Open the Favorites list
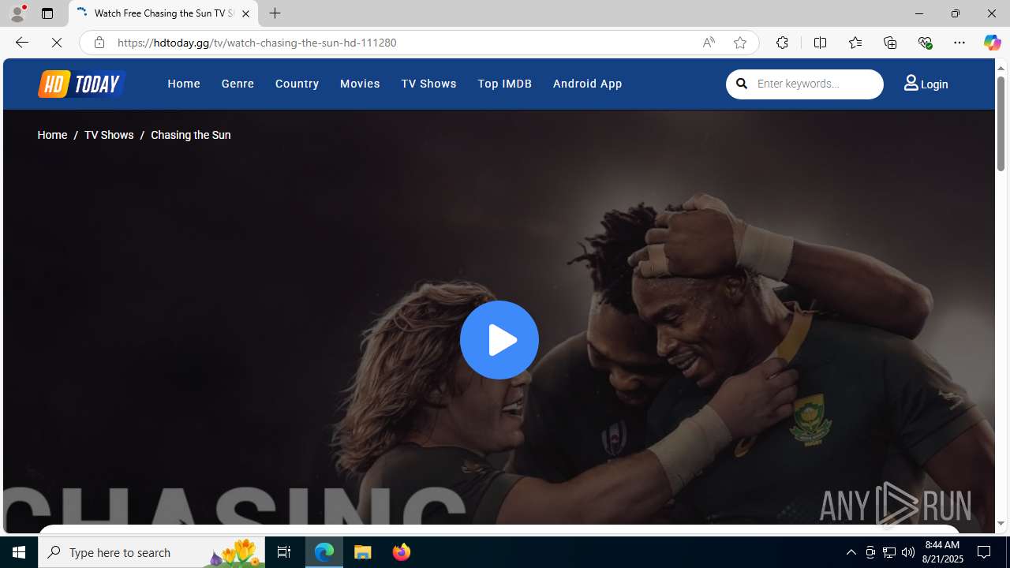The image size is (1010, 568). pyautogui.click(x=855, y=43)
